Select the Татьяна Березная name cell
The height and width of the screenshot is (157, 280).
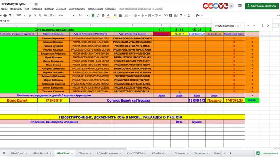tap(53, 38)
